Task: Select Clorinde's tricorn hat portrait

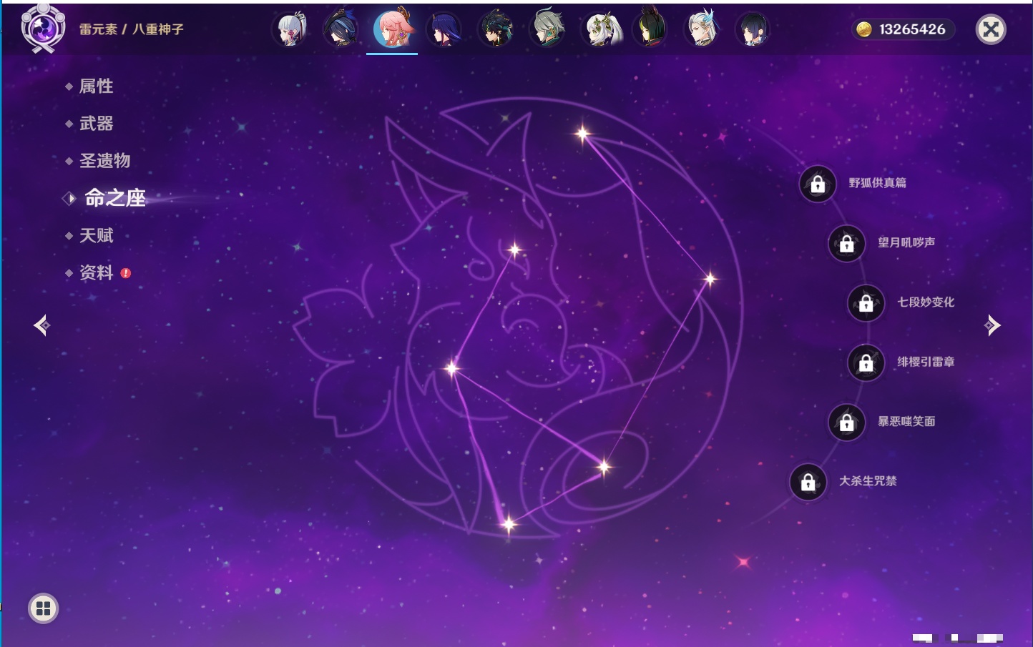Action: coord(341,29)
